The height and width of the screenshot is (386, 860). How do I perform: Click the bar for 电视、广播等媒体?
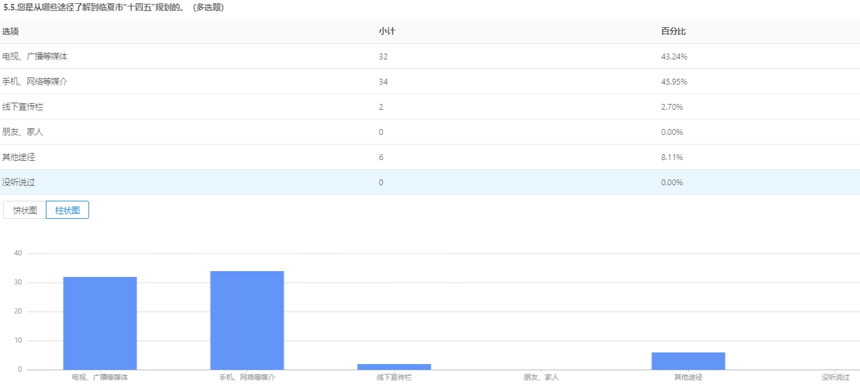pos(100,323)
